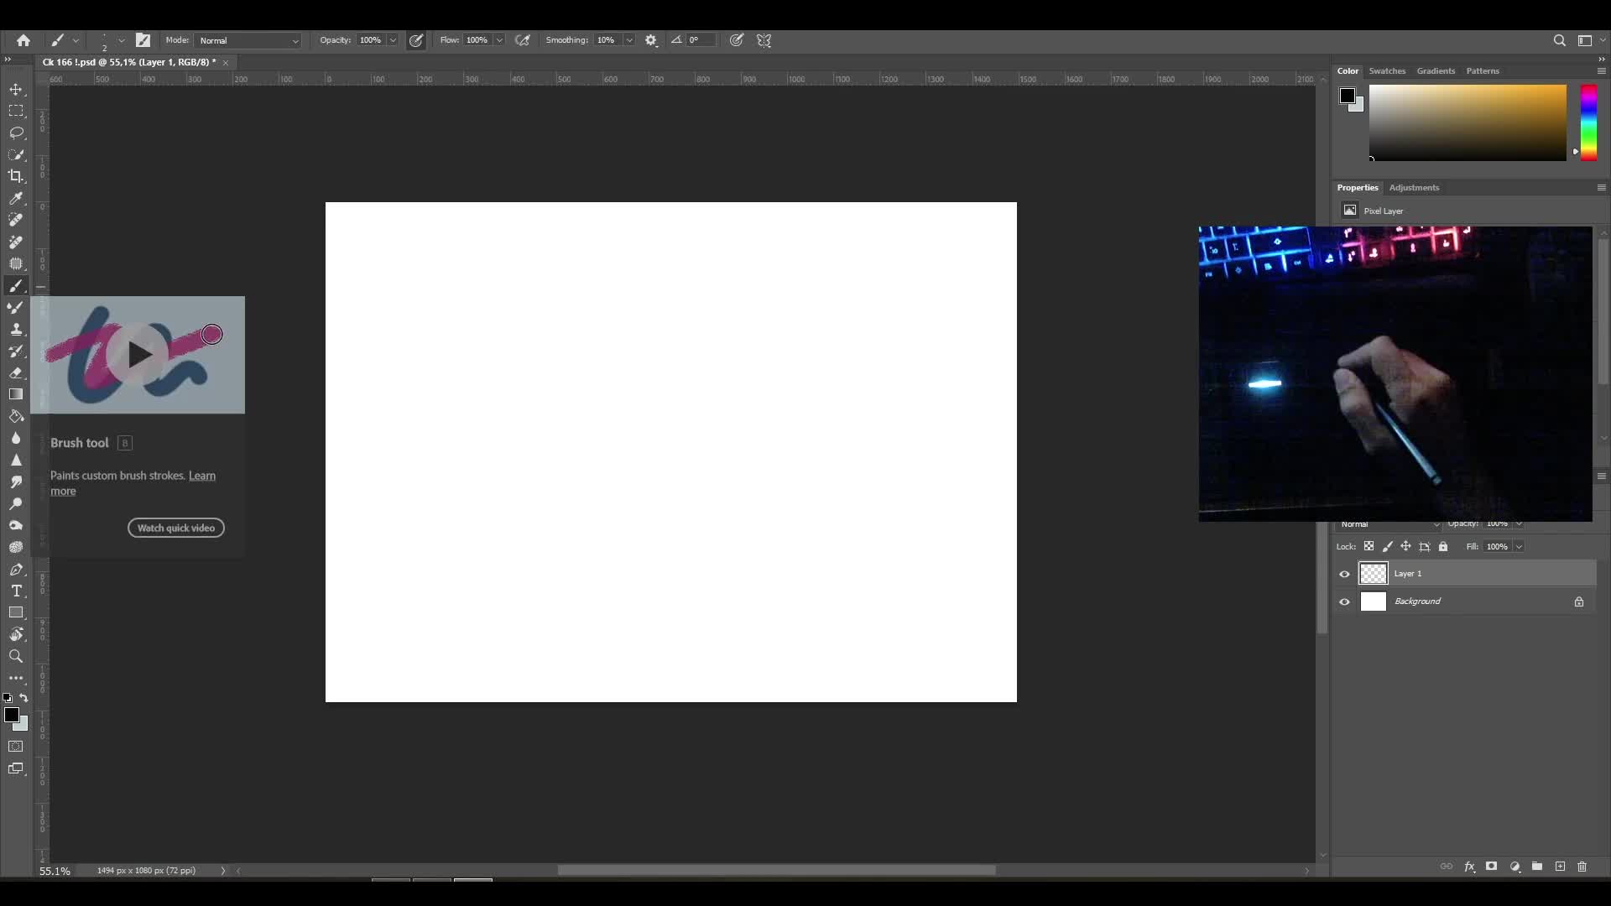Click the delete layer trash icon
The height and width of the screenshot is (906, 1611).
tap(1582, 867)
